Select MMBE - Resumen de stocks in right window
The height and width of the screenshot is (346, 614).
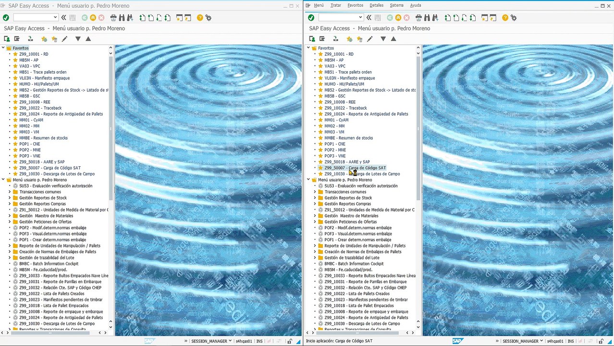[x=349, y=138]
